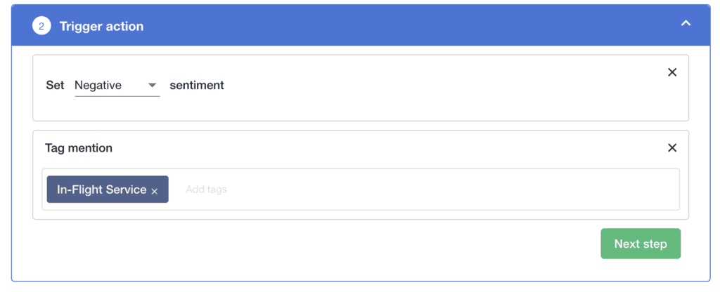Click the underline beneath Negative selector
This screenshot has width=720, height=292.
[x=117, y=95]
